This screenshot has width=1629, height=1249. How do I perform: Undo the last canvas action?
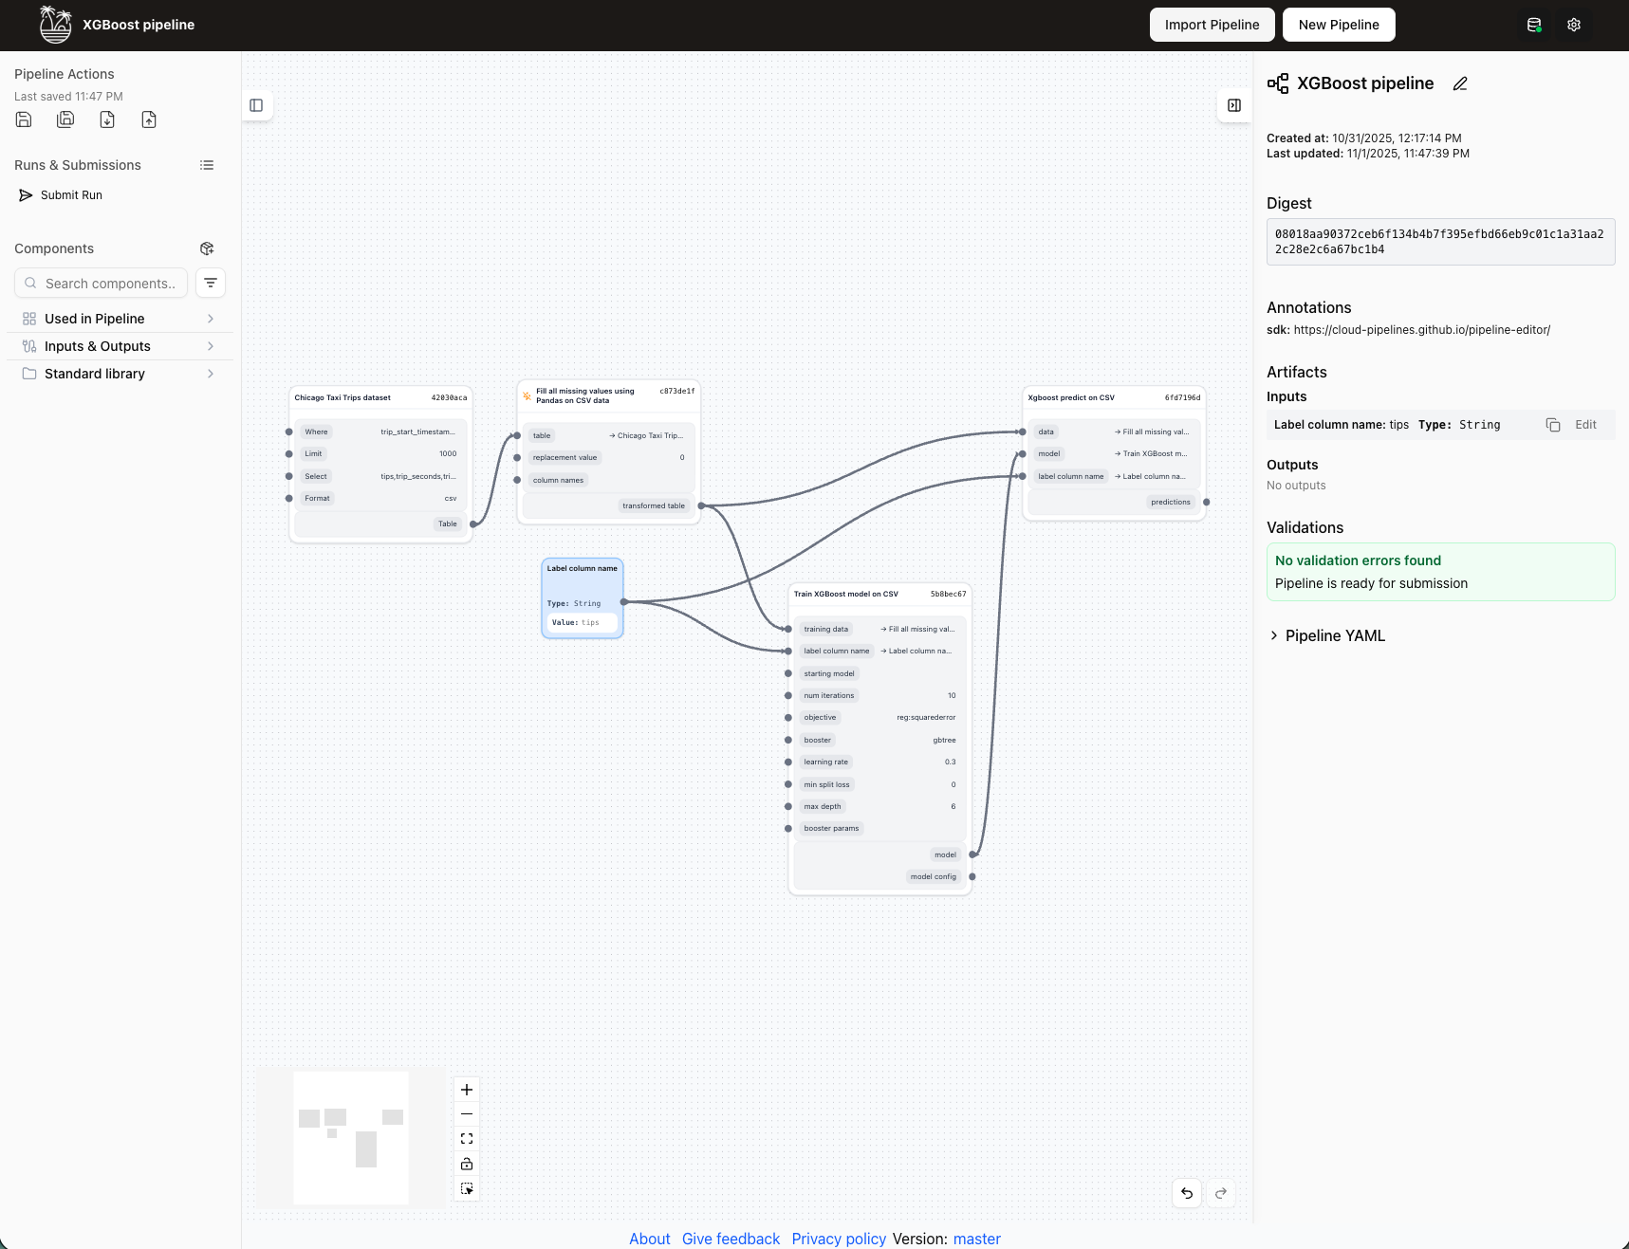pyautogui.click(x=1187, y=1193)
